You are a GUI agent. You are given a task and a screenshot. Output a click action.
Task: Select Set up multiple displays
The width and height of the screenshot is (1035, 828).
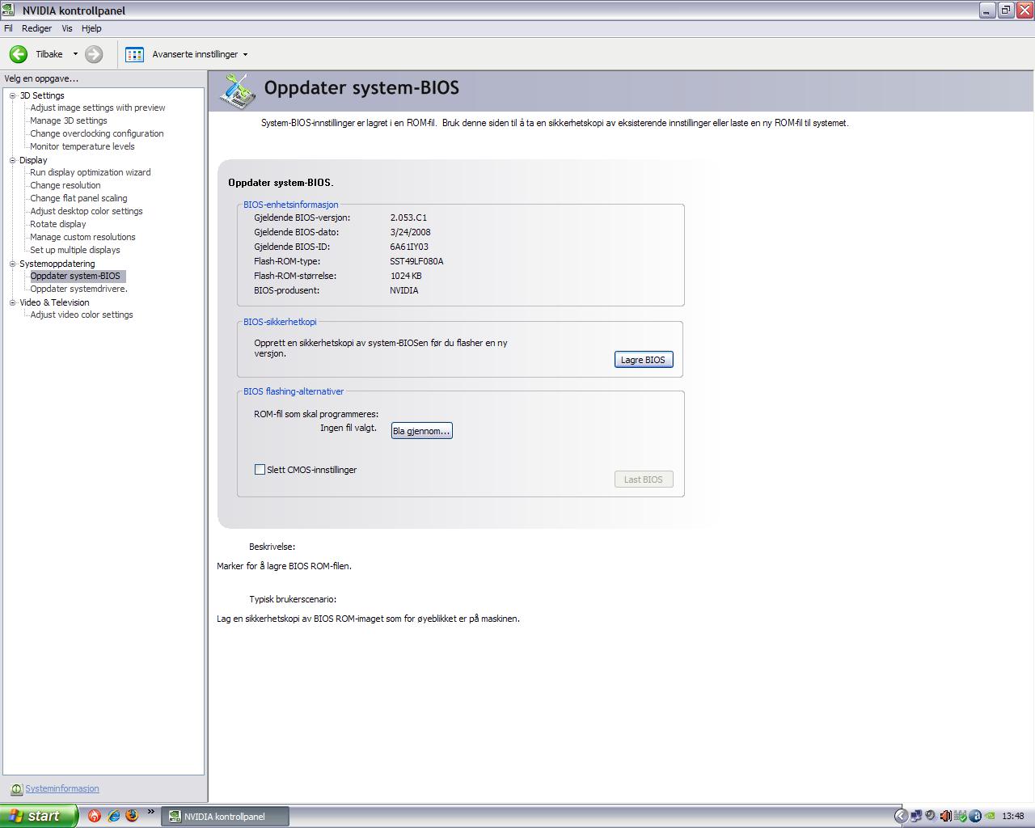[75, 250]
